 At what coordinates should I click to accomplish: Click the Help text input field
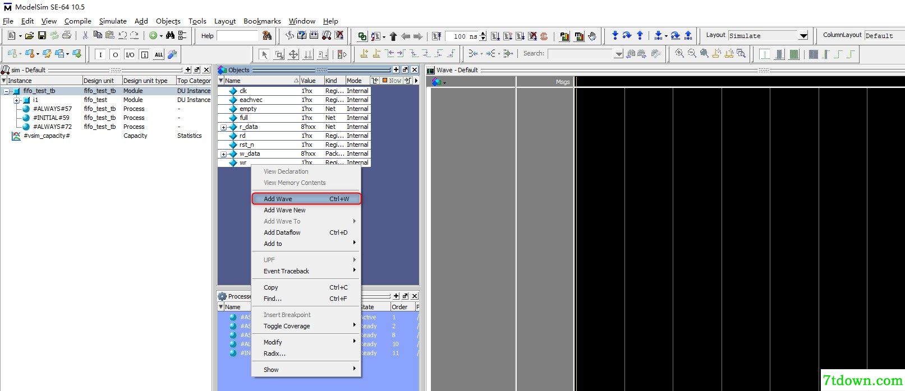237,36
